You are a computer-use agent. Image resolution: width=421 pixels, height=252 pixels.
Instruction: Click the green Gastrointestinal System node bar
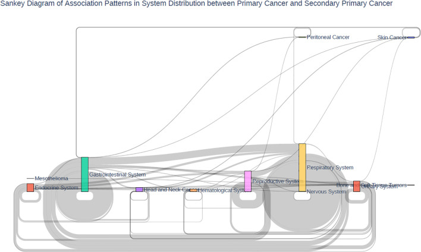[84, 175]
